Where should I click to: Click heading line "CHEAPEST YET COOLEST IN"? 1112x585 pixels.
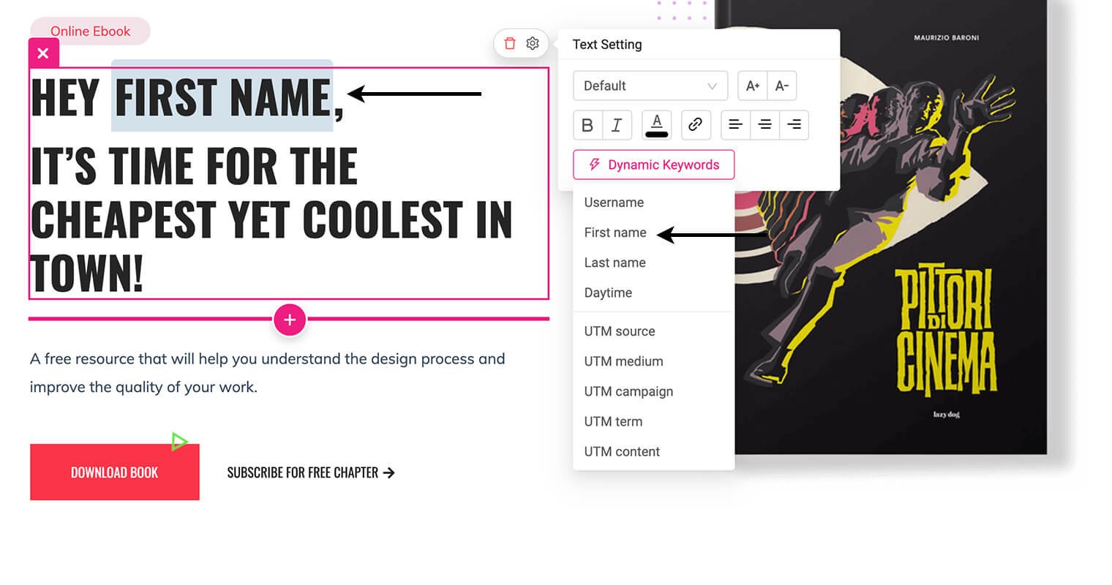pyautogui.click(x=271, y=220)
